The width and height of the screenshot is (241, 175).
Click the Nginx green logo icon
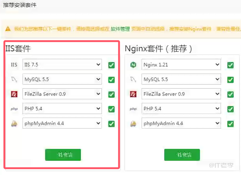134,65
